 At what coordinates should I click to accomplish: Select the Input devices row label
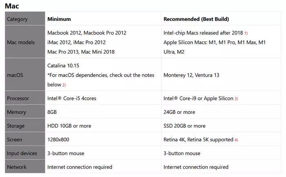[x=25, y=153]
